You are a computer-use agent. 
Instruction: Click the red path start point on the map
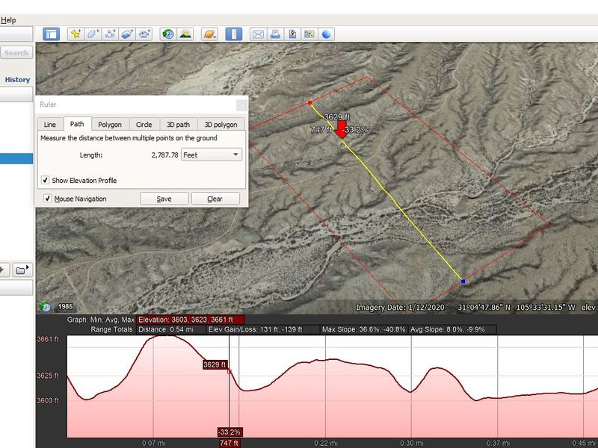coord(309,103)
